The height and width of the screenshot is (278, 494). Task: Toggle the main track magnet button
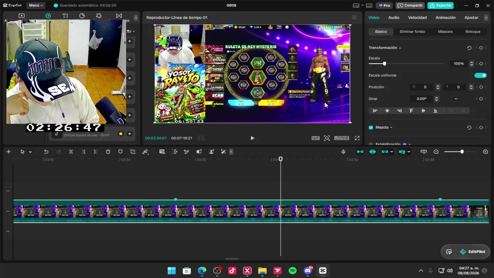(x=360, y=152)
